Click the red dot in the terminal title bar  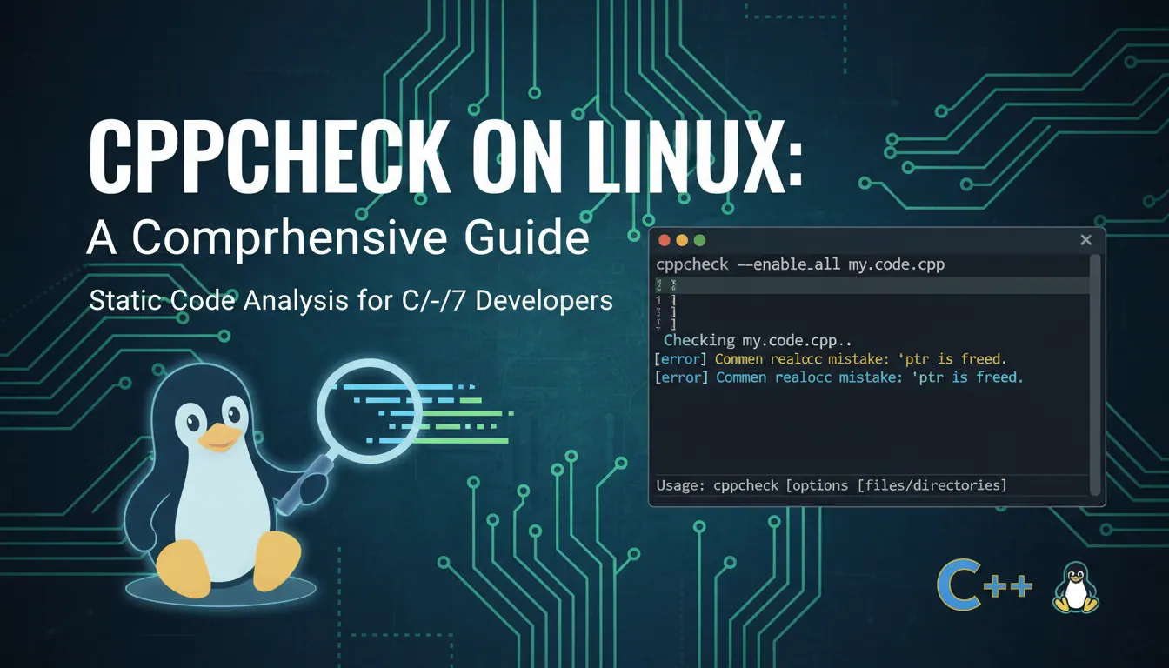(x=665, y=240)
